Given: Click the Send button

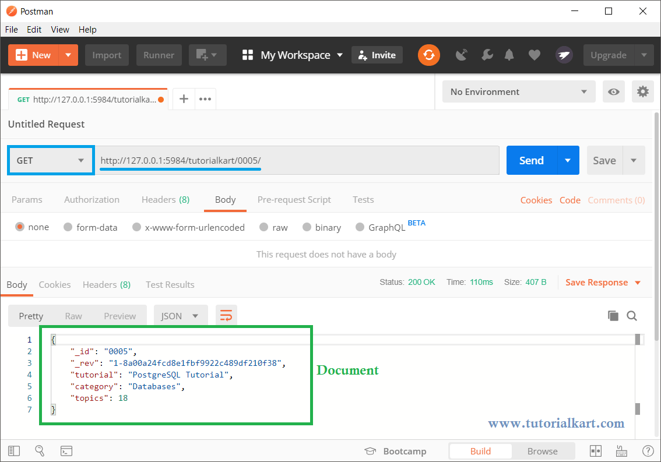Looking at the screenshot, I should click(x=530, y=160).
